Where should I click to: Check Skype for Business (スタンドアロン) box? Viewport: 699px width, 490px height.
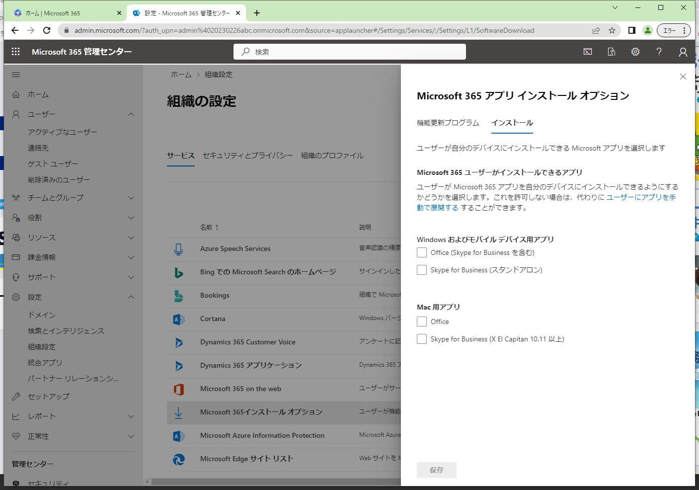point(422,270)
